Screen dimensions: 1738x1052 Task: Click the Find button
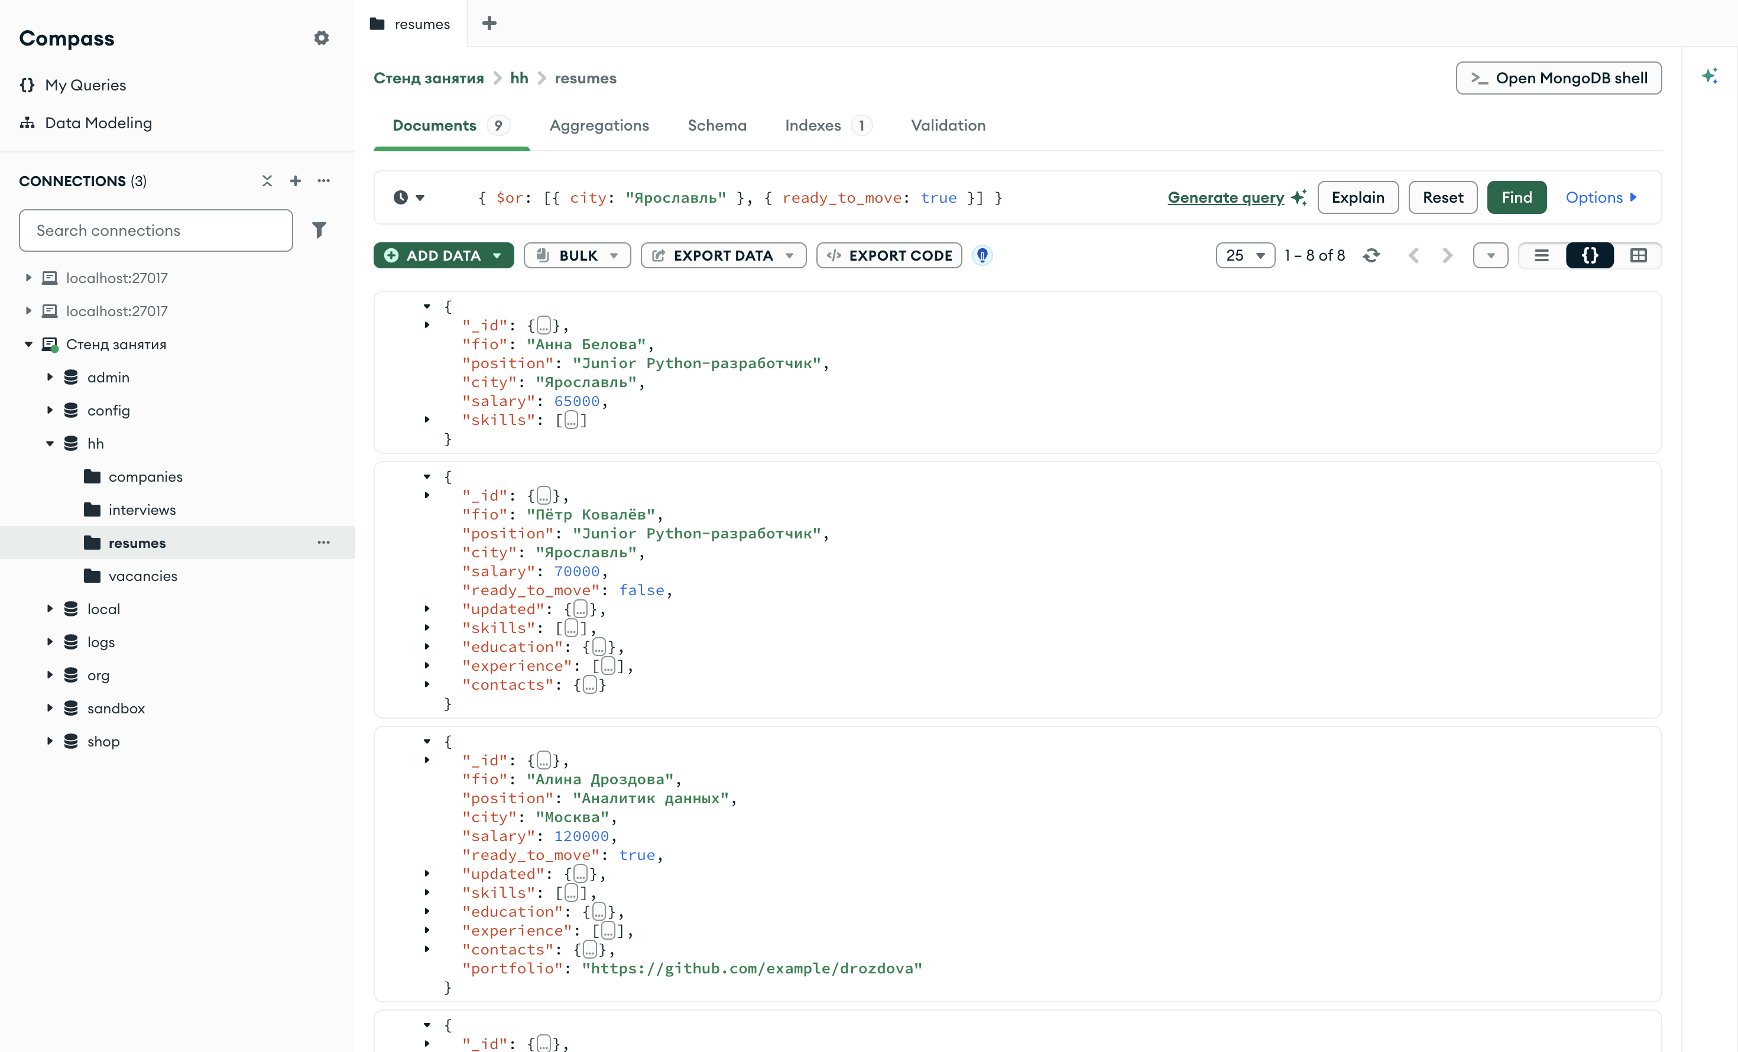1516,197
